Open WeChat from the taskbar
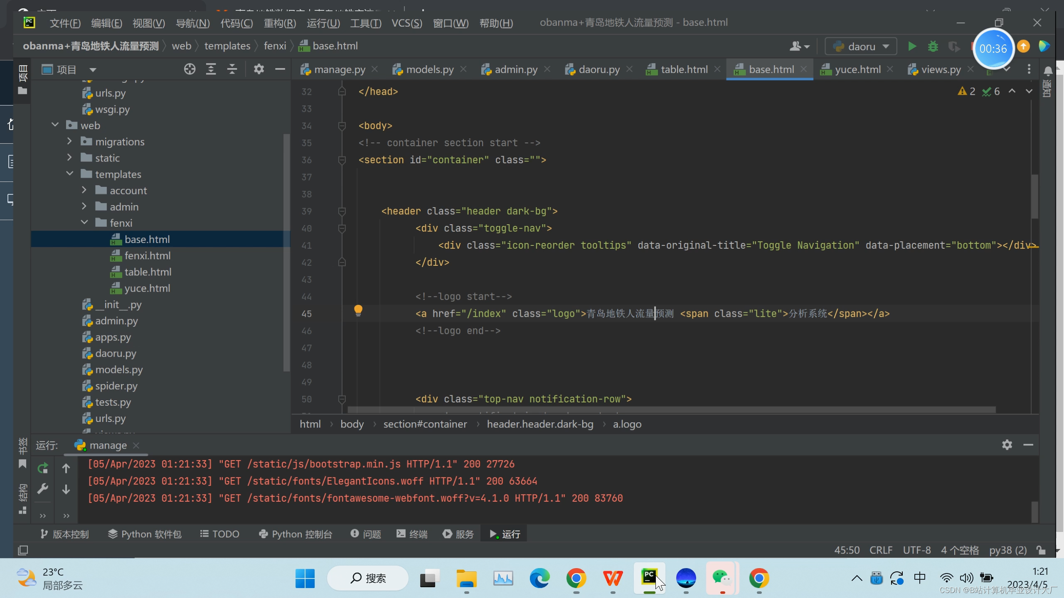 722,578
